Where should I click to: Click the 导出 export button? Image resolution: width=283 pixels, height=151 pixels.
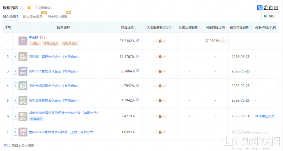pyautogui.click(x=270, y=16)
